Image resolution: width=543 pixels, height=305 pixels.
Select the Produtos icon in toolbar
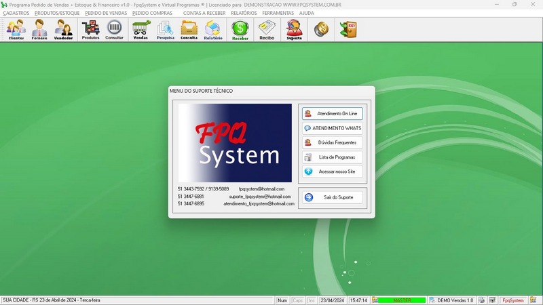pyautogui.click(x=90, y=29)
